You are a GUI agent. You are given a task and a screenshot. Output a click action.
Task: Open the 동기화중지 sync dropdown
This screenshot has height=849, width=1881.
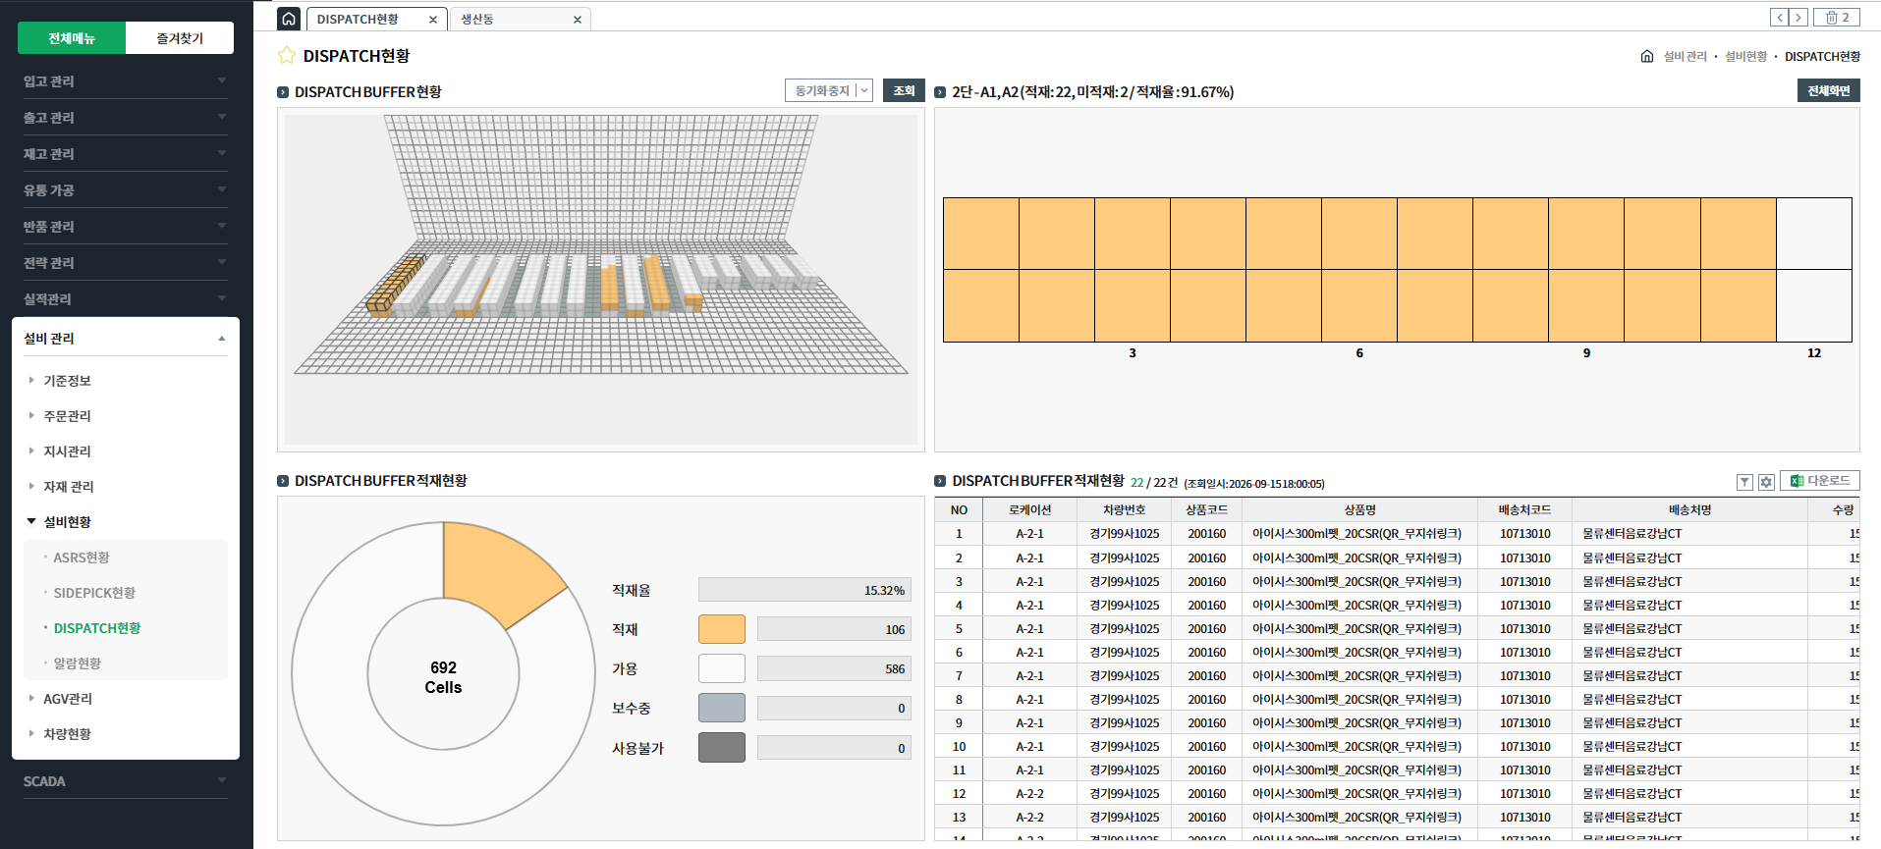coord(829,90)
